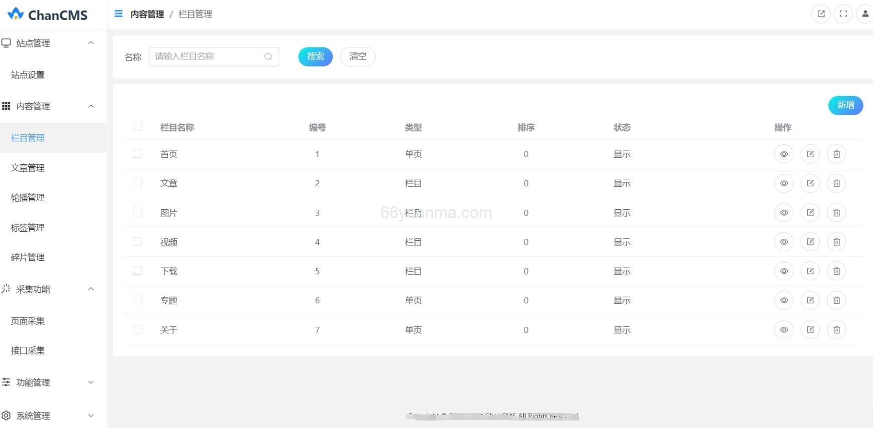The image size is (873, 428).
Task: Delete the 文章 row using trash icon
Action: [x=836, y=183]
